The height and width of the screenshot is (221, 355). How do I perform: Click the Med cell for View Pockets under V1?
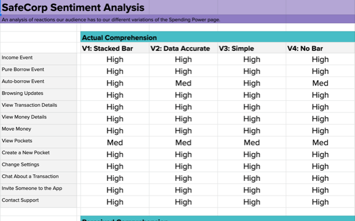click(115, 143)
